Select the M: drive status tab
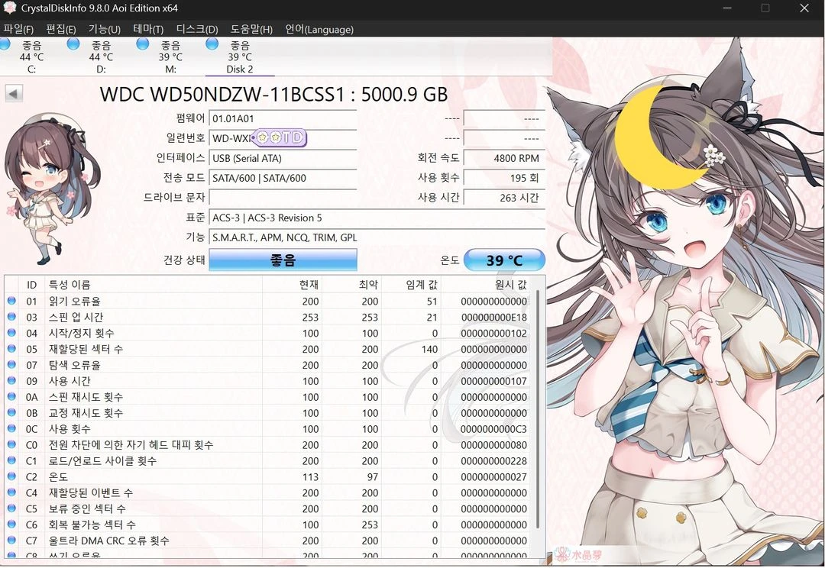 click(170, 56)
